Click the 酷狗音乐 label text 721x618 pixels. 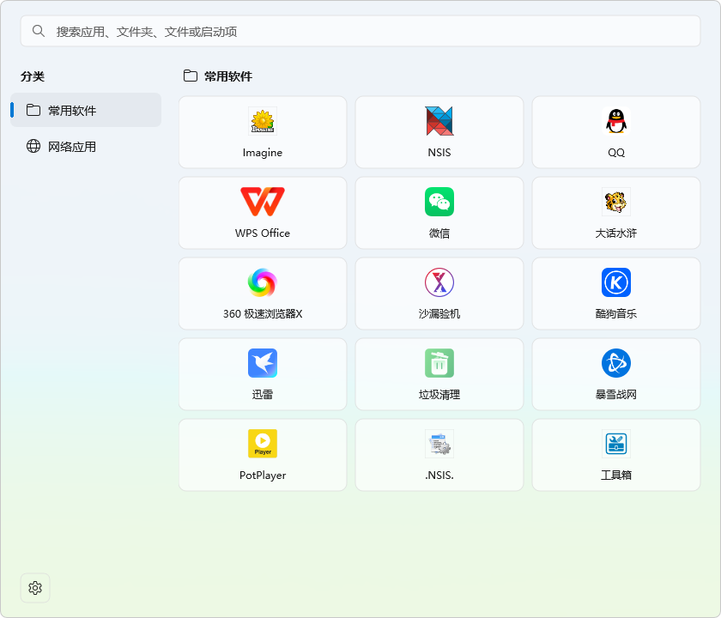[x=616, y=313]
